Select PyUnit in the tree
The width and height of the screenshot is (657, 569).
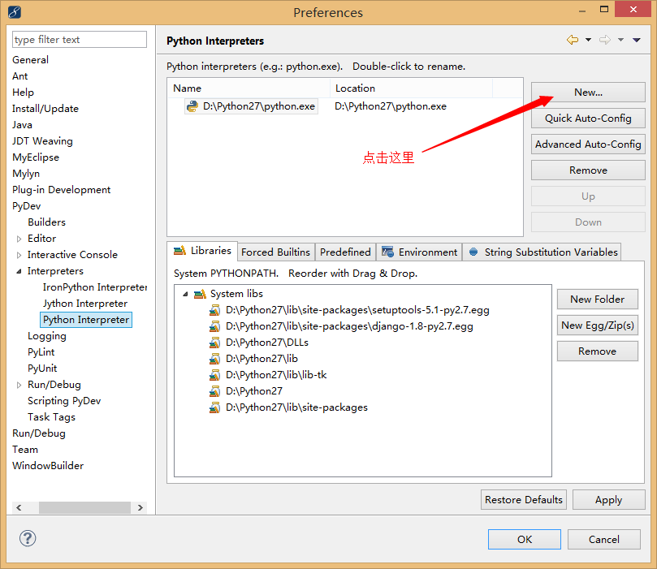42,369
